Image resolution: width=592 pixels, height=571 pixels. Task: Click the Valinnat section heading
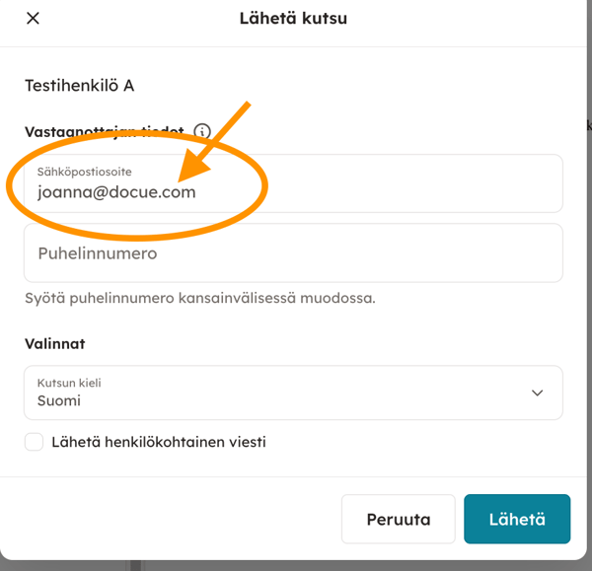55,344
